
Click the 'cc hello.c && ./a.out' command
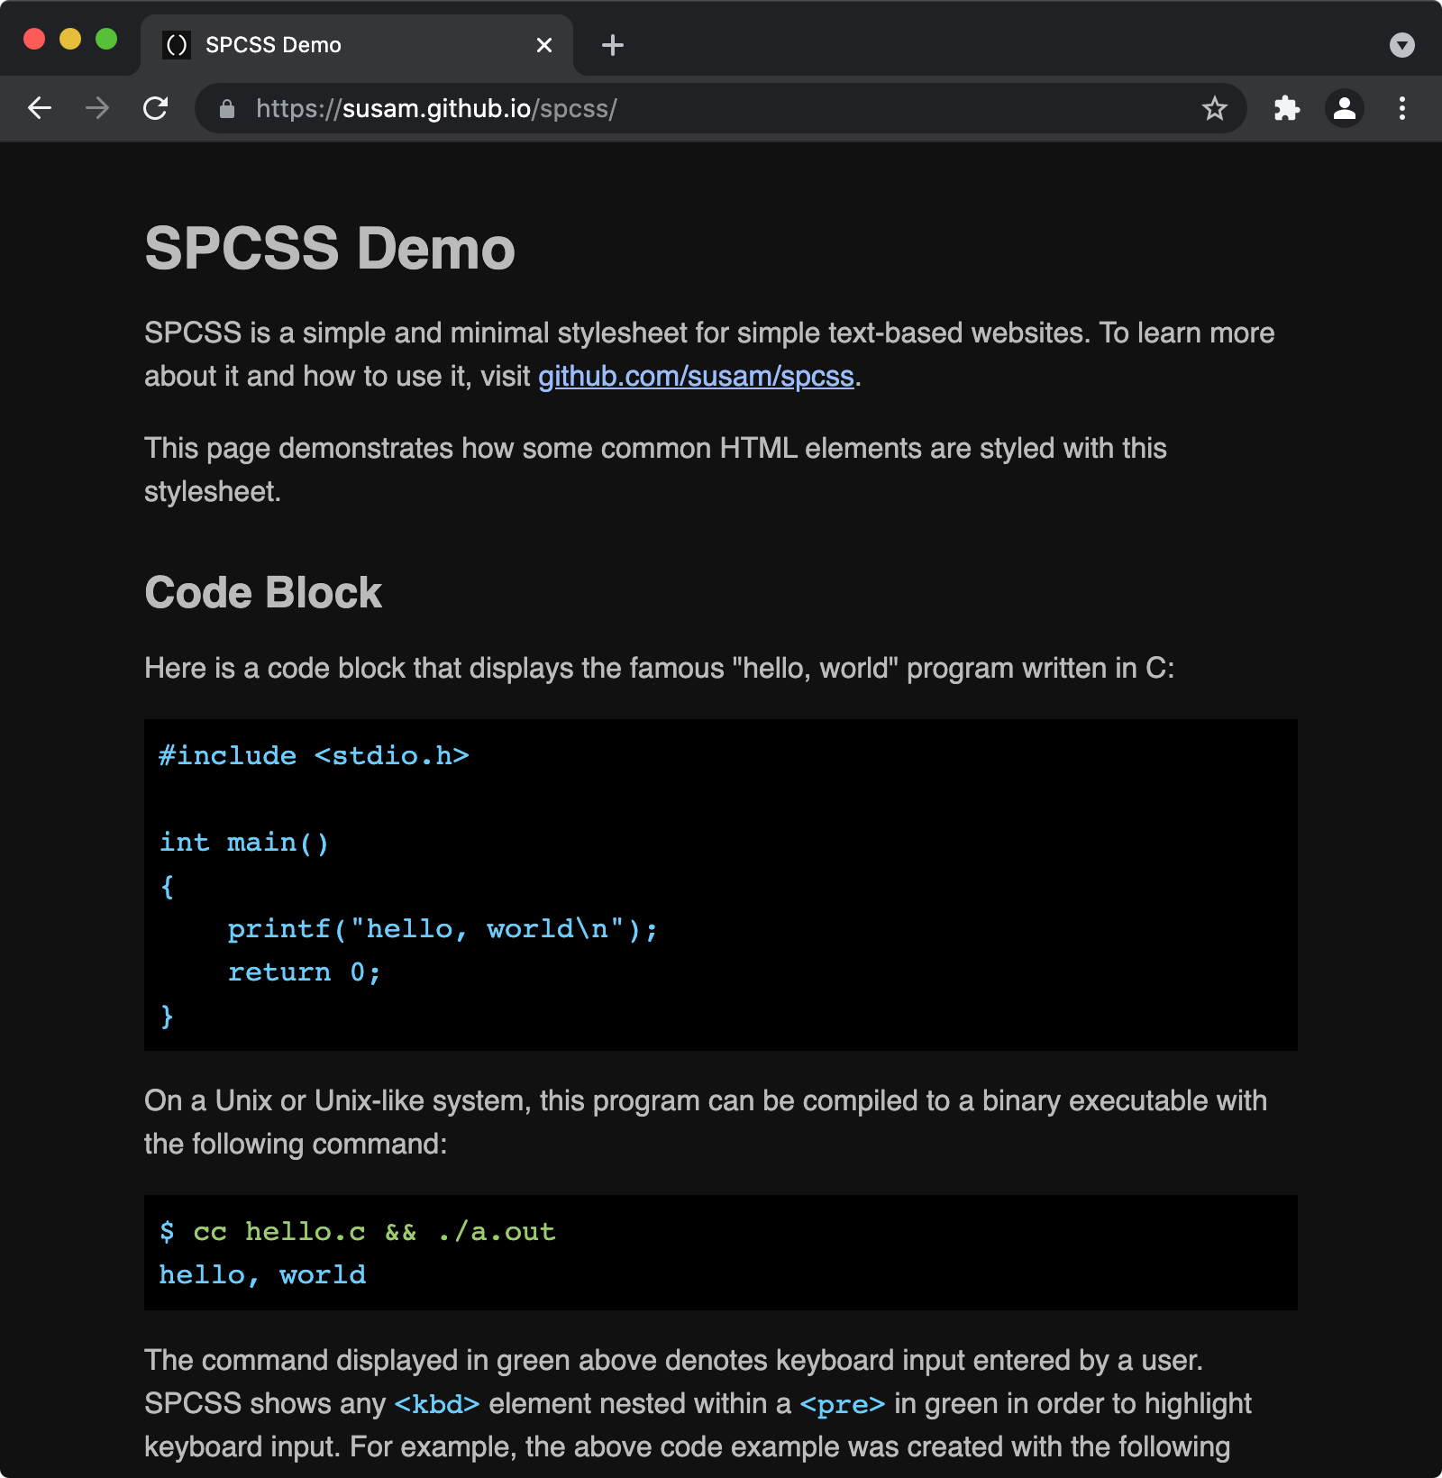[374, 1232]
